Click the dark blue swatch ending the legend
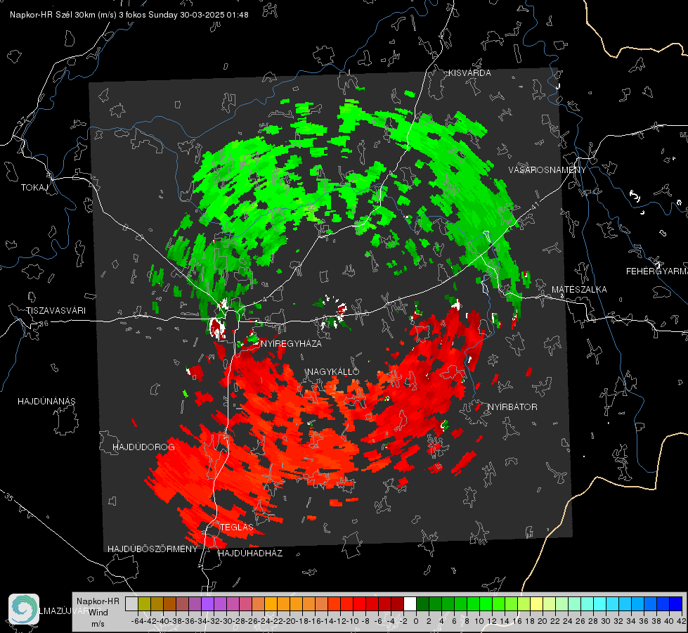 click(676, 604)
